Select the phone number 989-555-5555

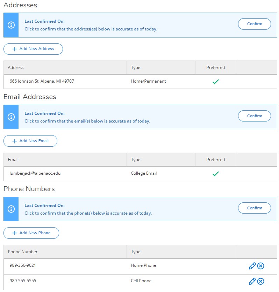(x=23, y=281)
